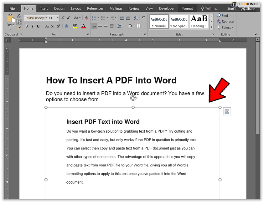Click the Cut scissors icon
The width and height of the screenshot is (264, 203).
tap(19, 16)
